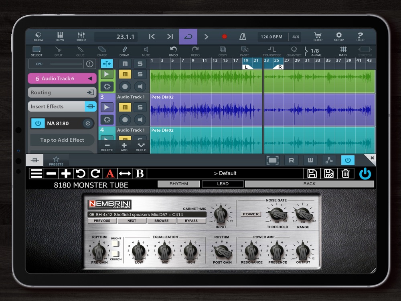Open the Help menu

coord(360,37)
